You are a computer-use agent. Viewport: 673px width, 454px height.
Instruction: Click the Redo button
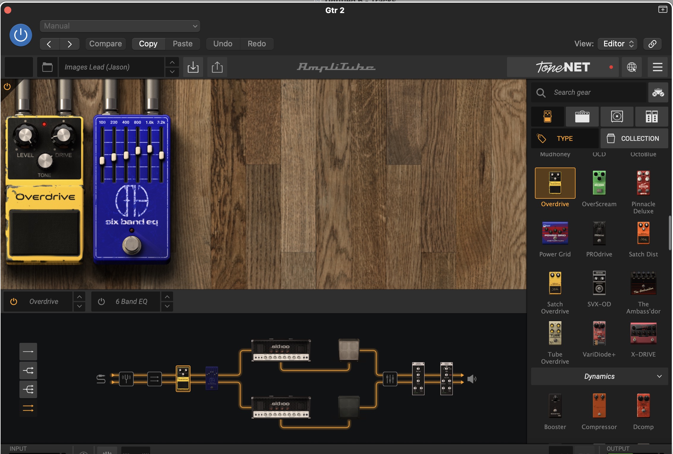click(x=257, y=44)
